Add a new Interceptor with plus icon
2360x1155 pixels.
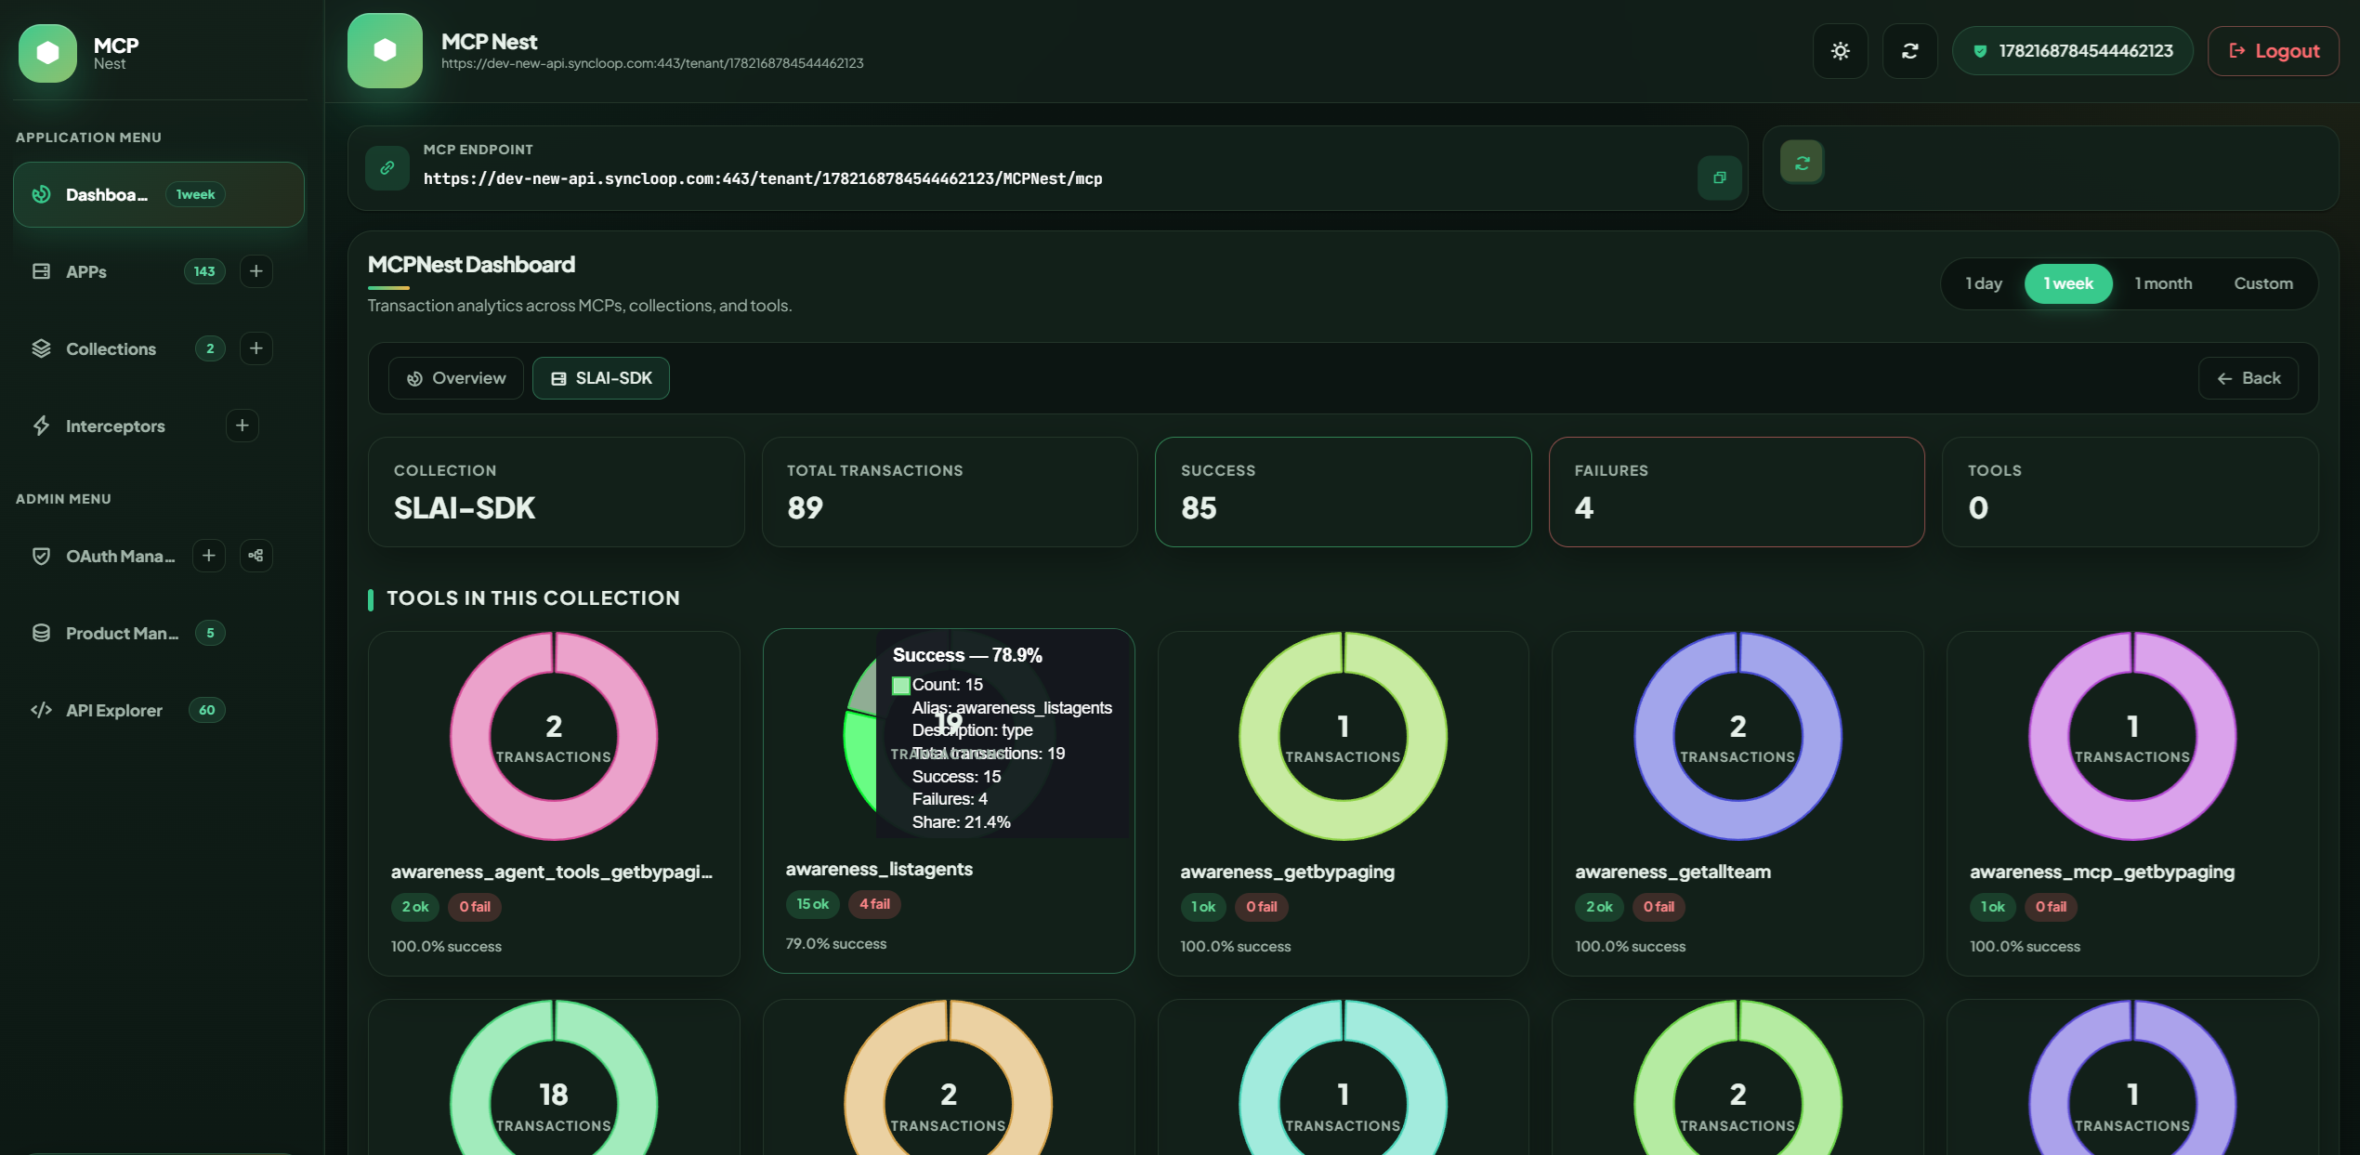[x=242, y=426]
